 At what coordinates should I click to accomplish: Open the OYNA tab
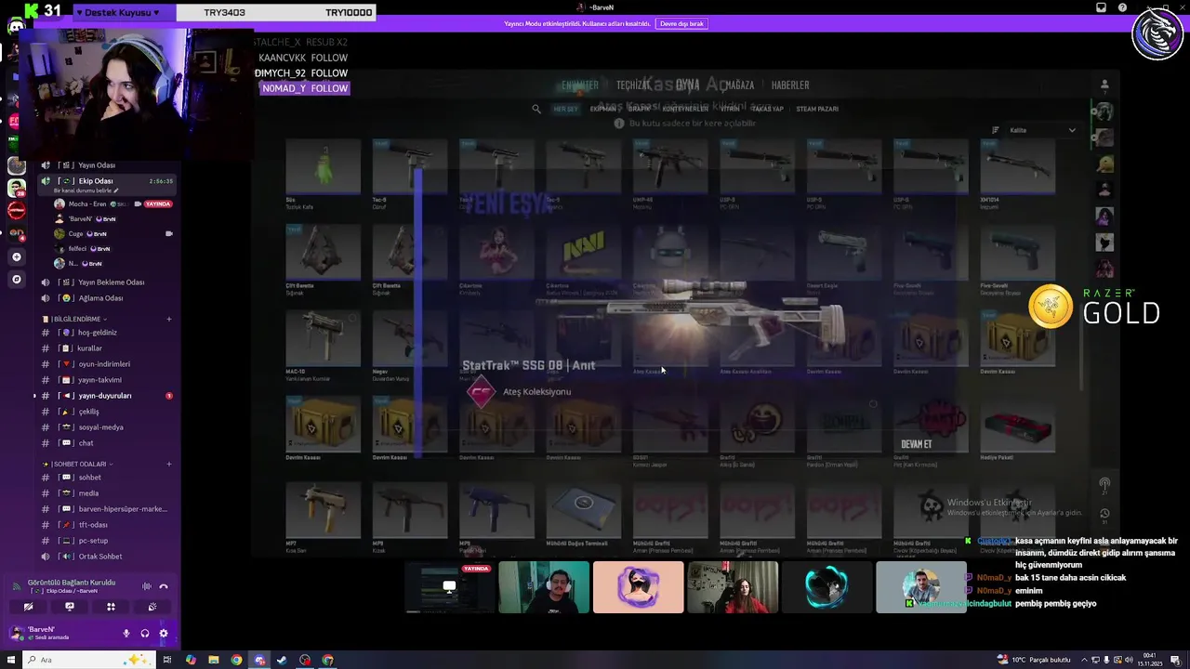(x=687, y=85)
